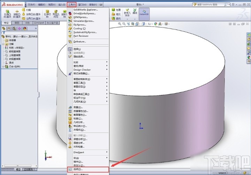Open the DisplayManager tab icon

24,29
